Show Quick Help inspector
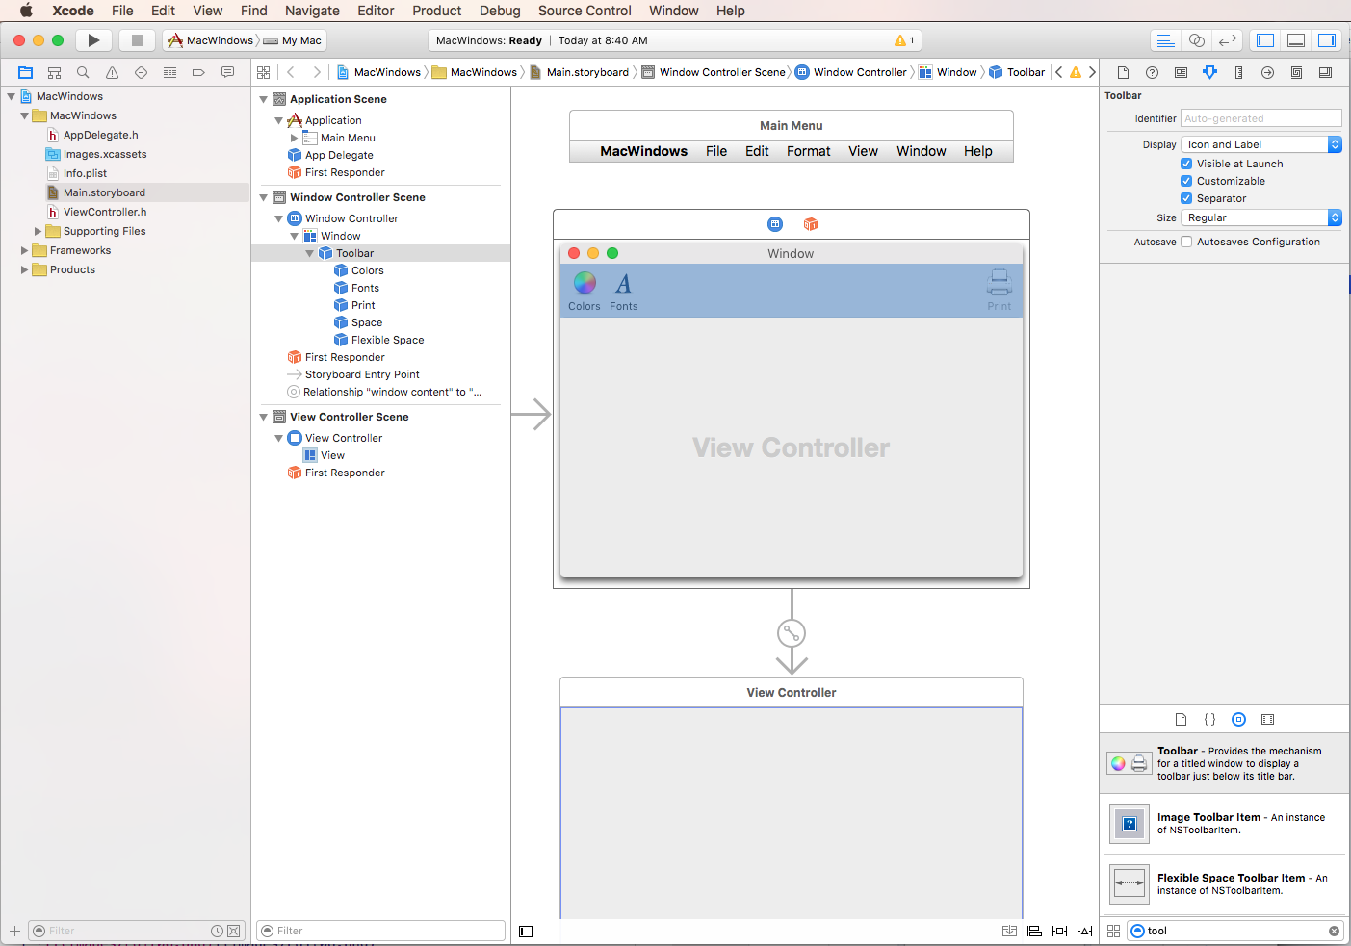Image resolution: width=1351 pixels, height=946 pixels. (1152, 72)
